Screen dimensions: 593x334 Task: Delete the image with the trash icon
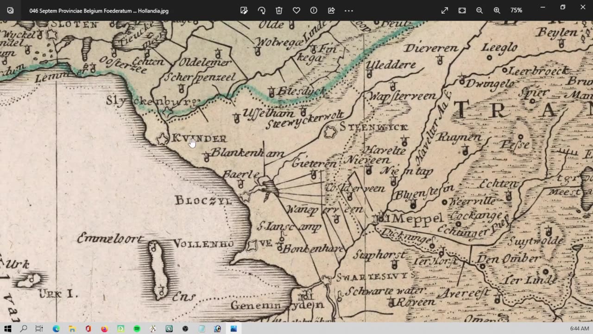click(x=279, y=10)
